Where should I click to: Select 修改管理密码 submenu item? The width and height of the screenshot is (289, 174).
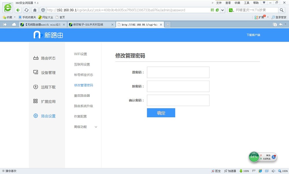coord(84,85)
